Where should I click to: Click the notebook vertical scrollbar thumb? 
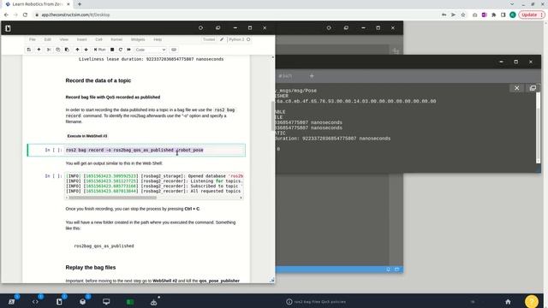coord(273,116)
